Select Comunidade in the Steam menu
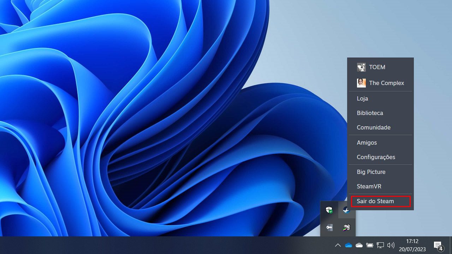452x254 pixels. [380, 127]
